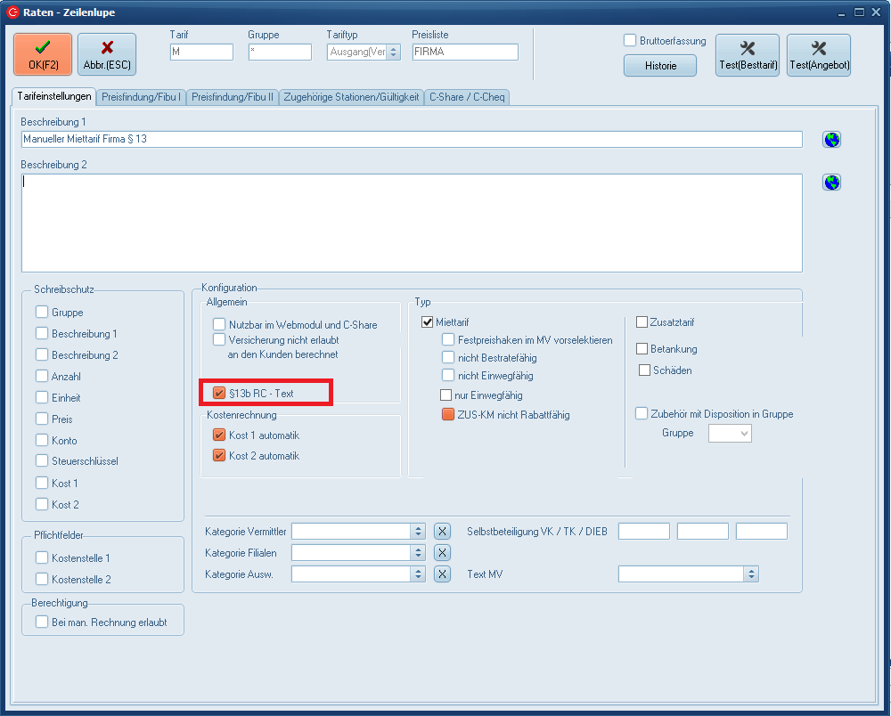The height and width of the screenshot is (716, 891).
Task: Confirm with the OK(F2) checkmark button
Action: pyautogui.click(x=43, y=55)
